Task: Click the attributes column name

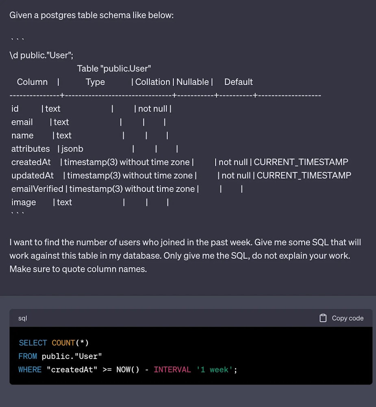Action: pos(30,149)
